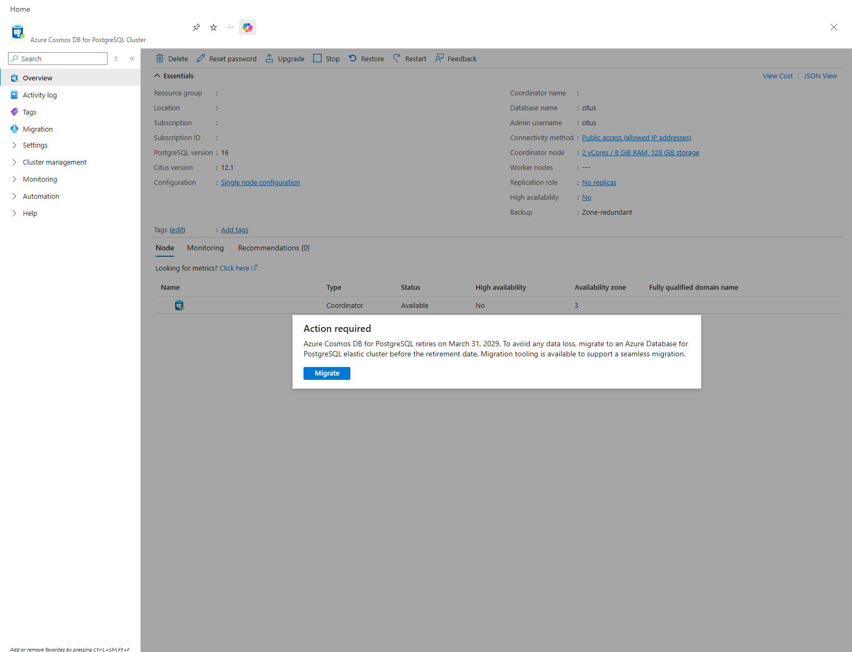Click the Cosmos DB cluster icon in header
The image size is (852, 652).
point(18,32)
